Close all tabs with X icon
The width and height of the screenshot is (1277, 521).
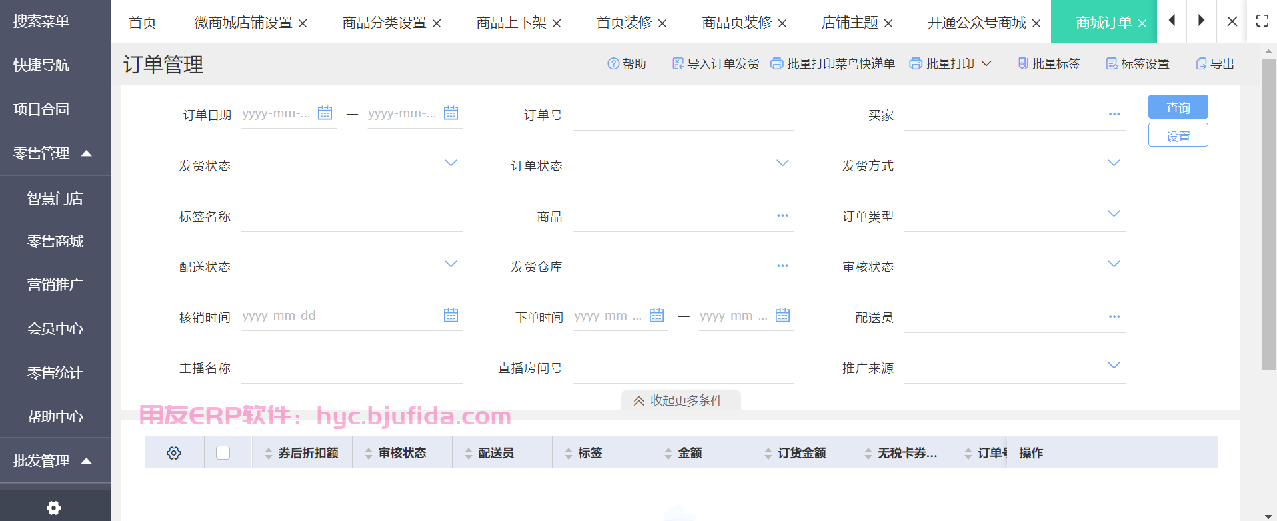pyautogui.click(x=1232, y=21)
